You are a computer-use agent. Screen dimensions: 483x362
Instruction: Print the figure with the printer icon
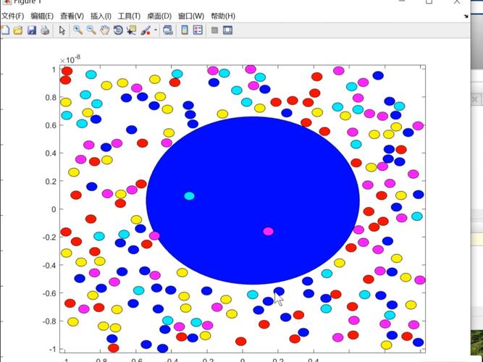pos(46,30)
